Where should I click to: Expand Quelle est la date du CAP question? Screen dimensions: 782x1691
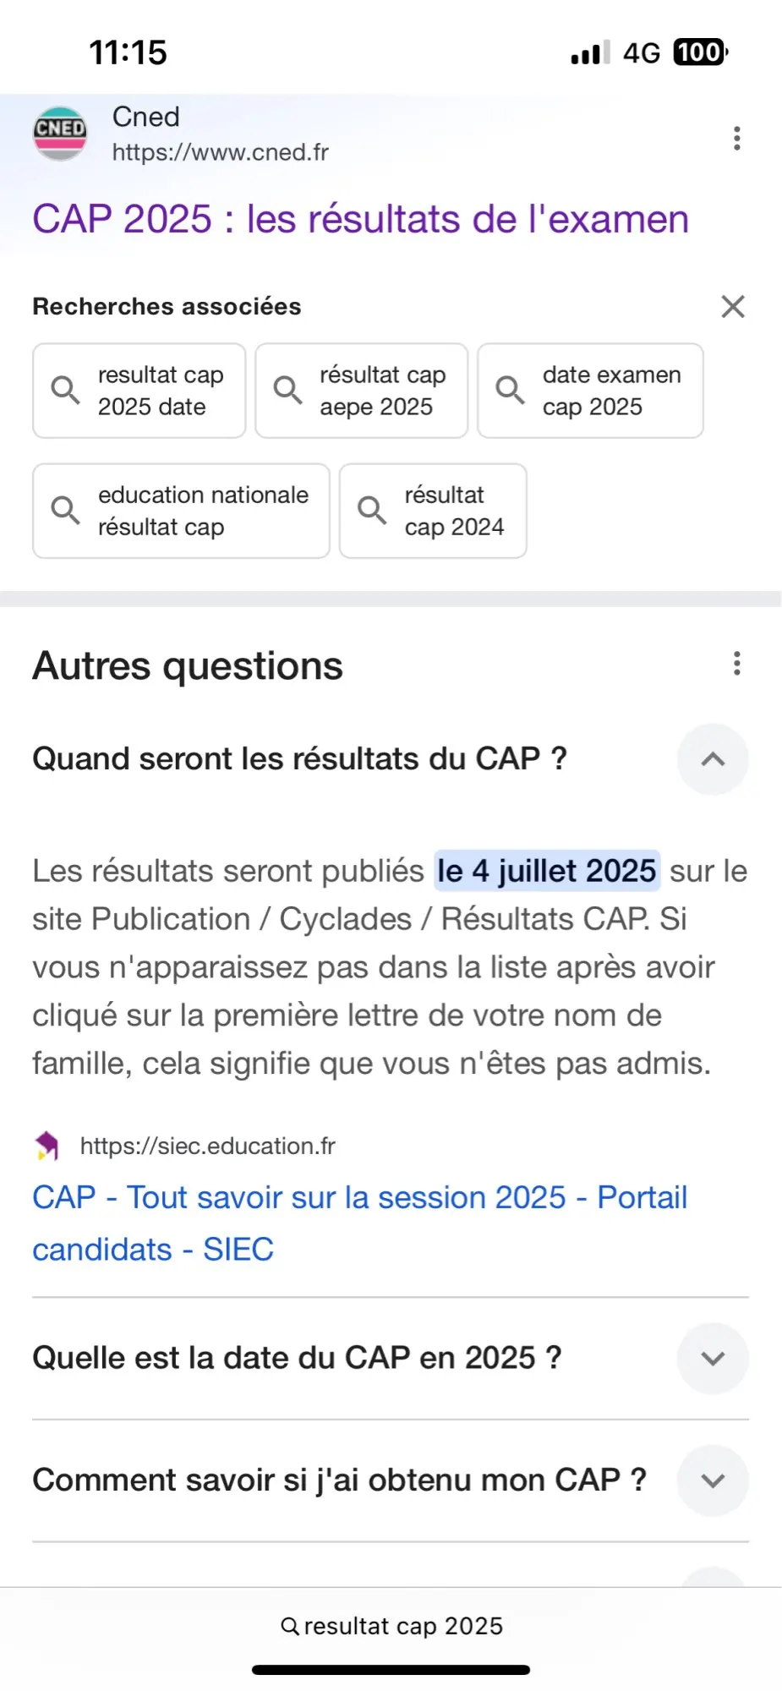click(713, 1359)
